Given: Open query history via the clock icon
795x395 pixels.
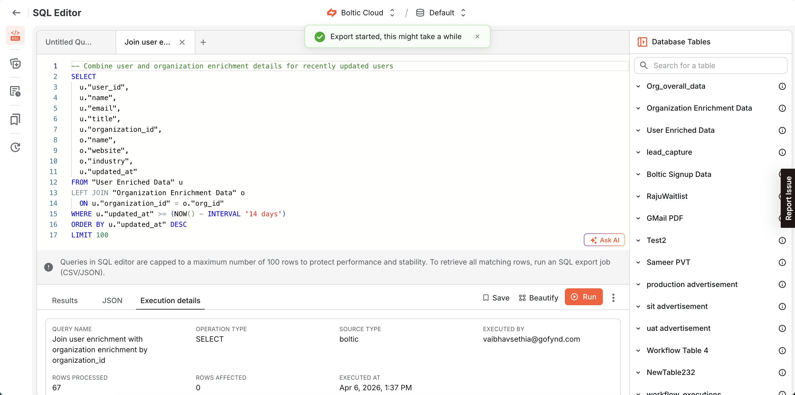Looking at the screenshot, I should pos(15,147).
